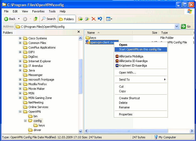Choose Allkirjasta ID-kaardiga context entry
Image resolution: width=196 pixels, height=141 pixels.
point(141,61)
